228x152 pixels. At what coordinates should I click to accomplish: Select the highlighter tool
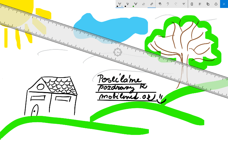pos(136,3)
